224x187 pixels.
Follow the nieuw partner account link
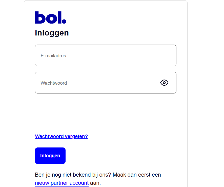click(x=62, y=183)
